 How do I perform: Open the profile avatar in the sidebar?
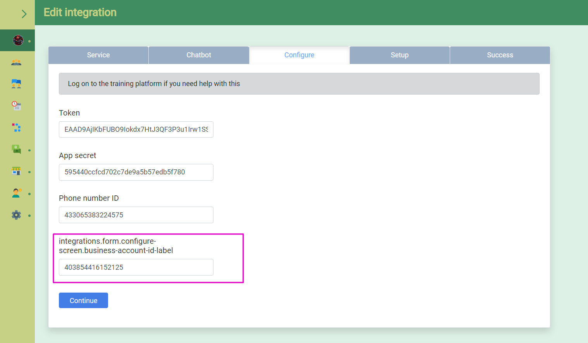18,40
